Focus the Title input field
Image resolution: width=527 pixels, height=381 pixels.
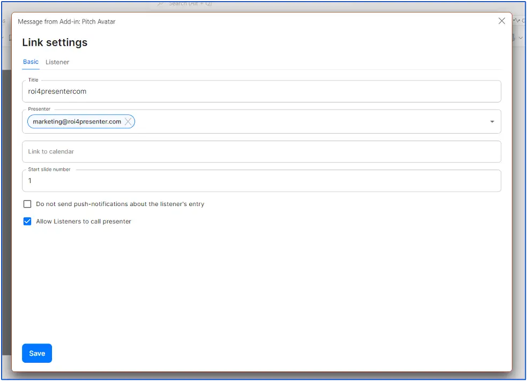(262, 92)
